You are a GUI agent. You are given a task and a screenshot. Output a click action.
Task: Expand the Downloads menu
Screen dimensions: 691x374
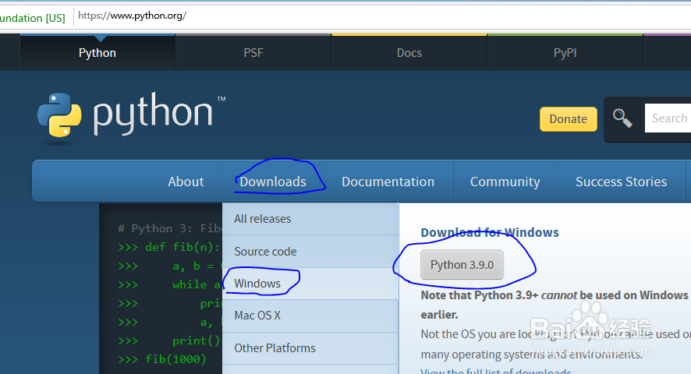[x=273, y=182]
